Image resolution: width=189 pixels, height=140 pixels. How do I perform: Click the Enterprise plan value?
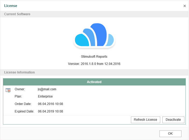pos(45,96)
